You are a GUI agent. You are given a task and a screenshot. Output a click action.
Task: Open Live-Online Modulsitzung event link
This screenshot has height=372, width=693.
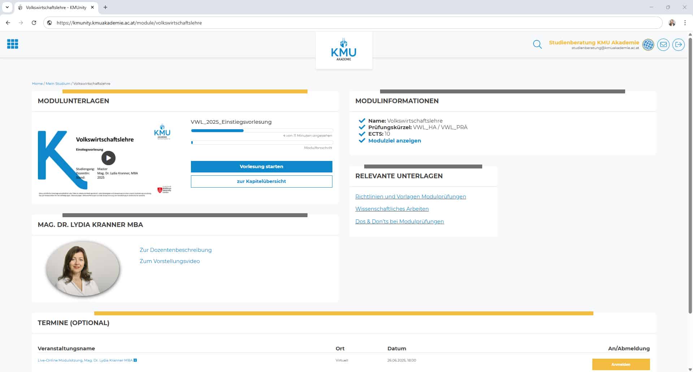[85, 360]
